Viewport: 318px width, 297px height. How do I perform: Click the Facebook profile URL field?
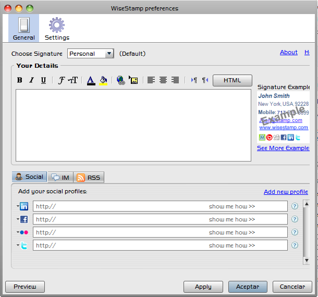click(160, 219)
